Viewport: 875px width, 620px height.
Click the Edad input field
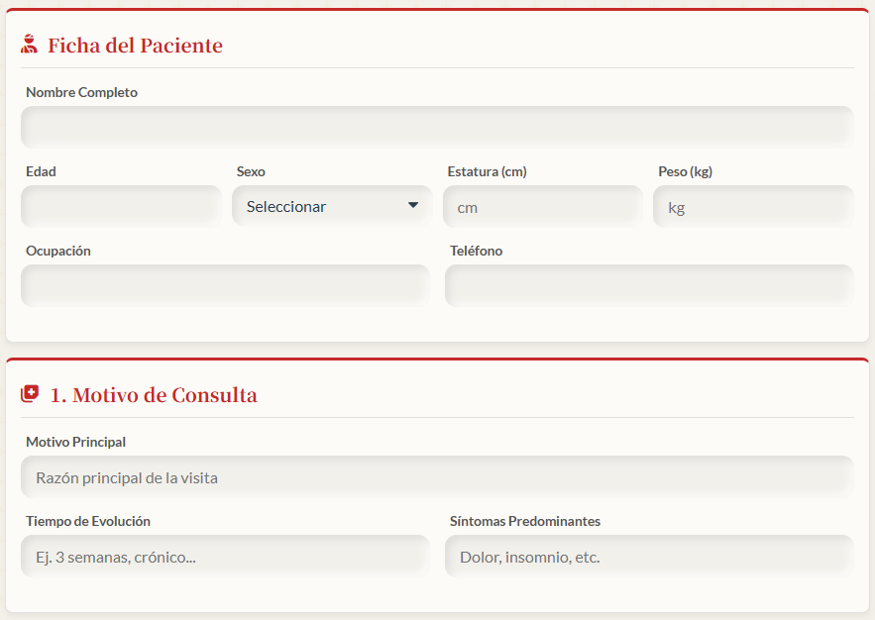click(x=121, y=206)
